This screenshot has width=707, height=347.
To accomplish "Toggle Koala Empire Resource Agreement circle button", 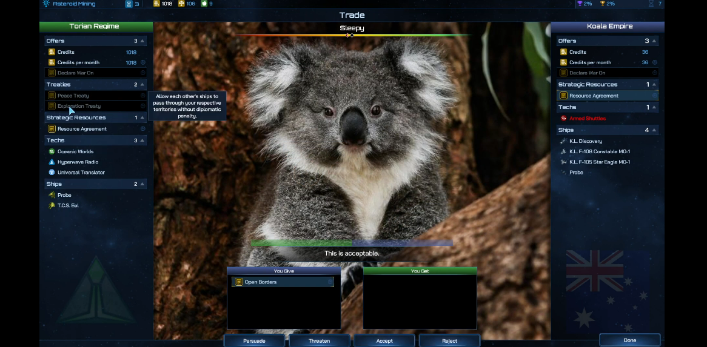I will (x=655, y=96).
